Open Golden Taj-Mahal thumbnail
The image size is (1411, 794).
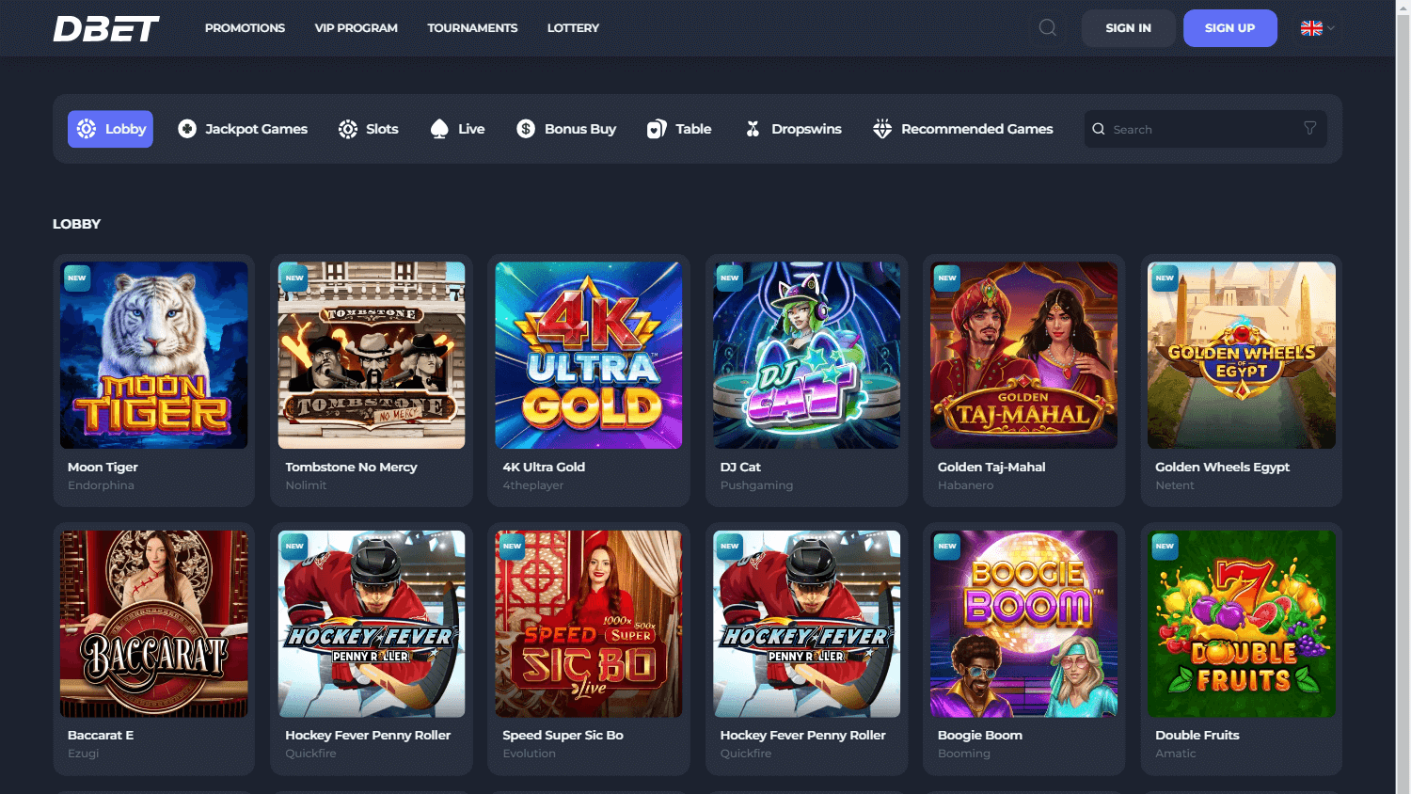(x=1023, y=355)
